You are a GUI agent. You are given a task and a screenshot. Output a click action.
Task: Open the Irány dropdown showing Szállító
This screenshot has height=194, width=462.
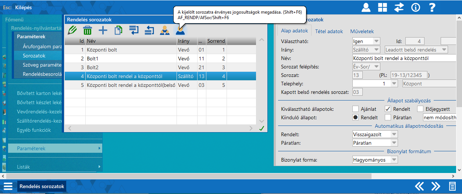pos(376,50)
